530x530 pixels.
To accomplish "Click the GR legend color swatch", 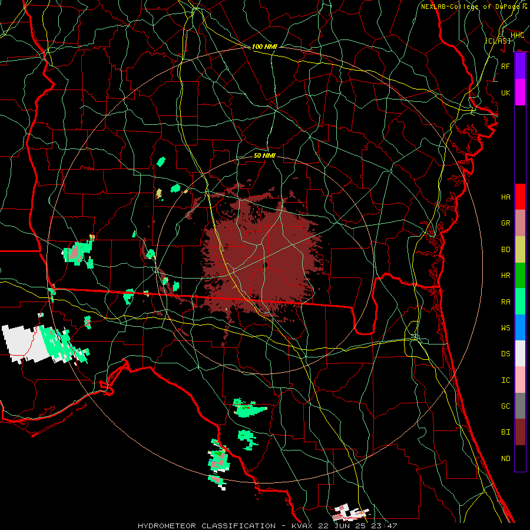I will [520, 223].
